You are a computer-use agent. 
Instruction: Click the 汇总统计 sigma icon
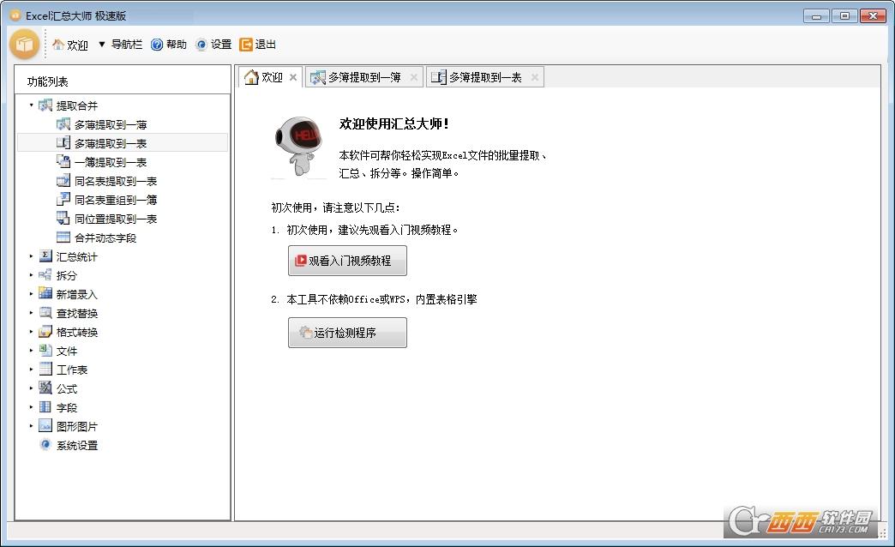tap(45, 255)
